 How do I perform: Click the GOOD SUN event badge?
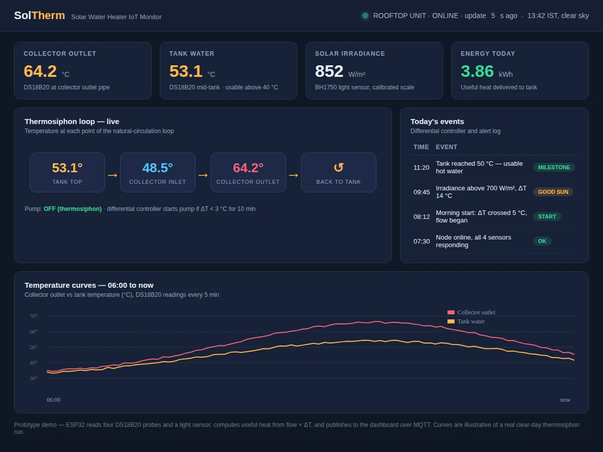coord(553,192)
